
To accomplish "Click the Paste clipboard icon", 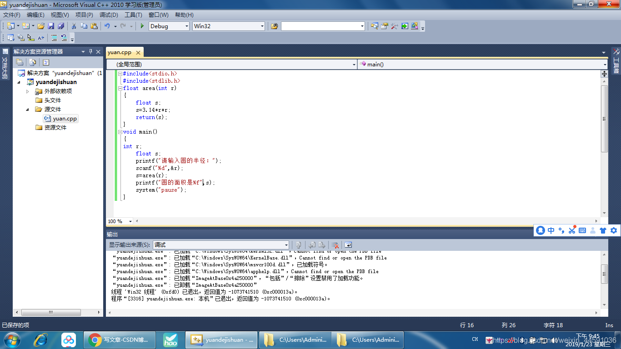I will [x=94, y=26].
